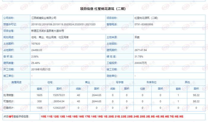Select building area value 267141.94
Image resolution: width=208 pixels, height=122 pixels.
[x=141, y=50]
